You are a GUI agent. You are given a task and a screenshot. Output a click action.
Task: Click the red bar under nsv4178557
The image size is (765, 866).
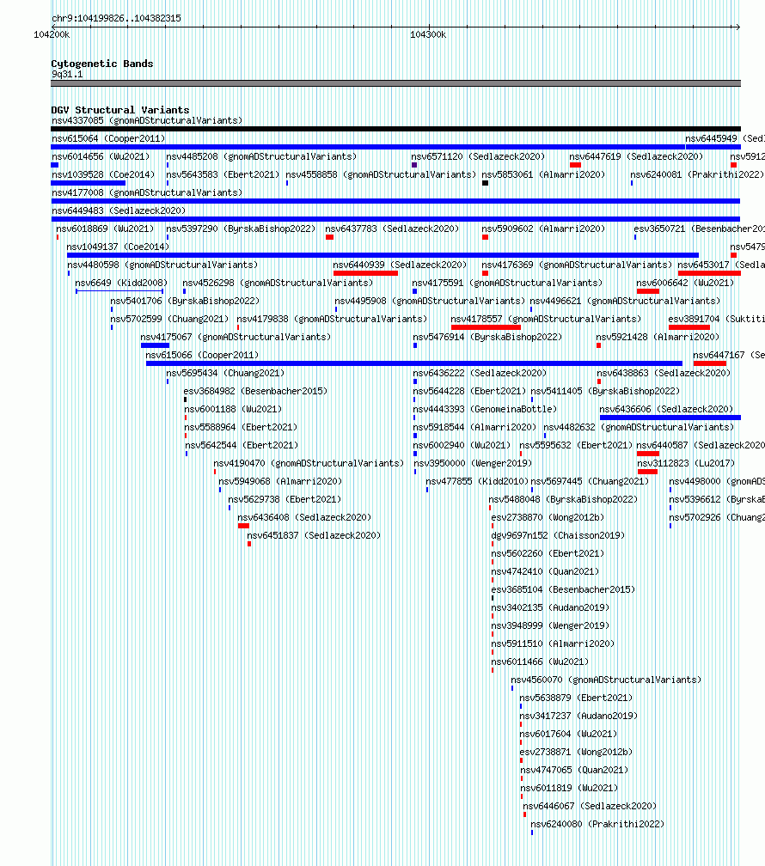point(486,327)
